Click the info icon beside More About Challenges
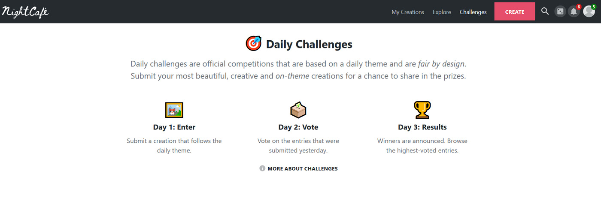This screenshot has height=201, width=601. [262, 168]
